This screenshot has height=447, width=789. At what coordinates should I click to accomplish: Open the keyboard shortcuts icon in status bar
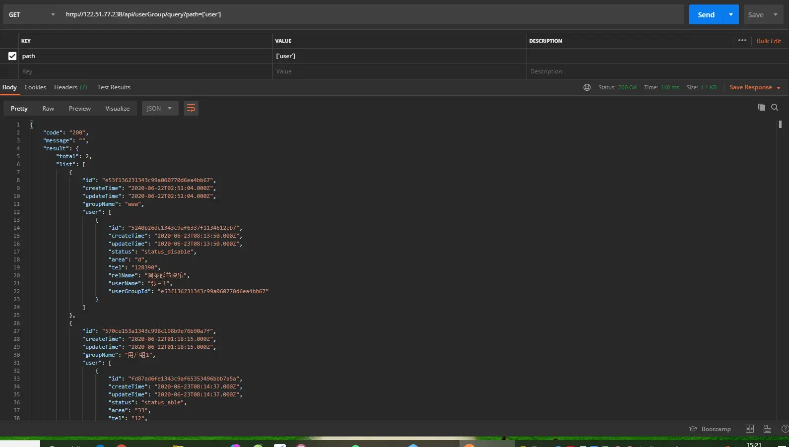(x=767, y=429)
